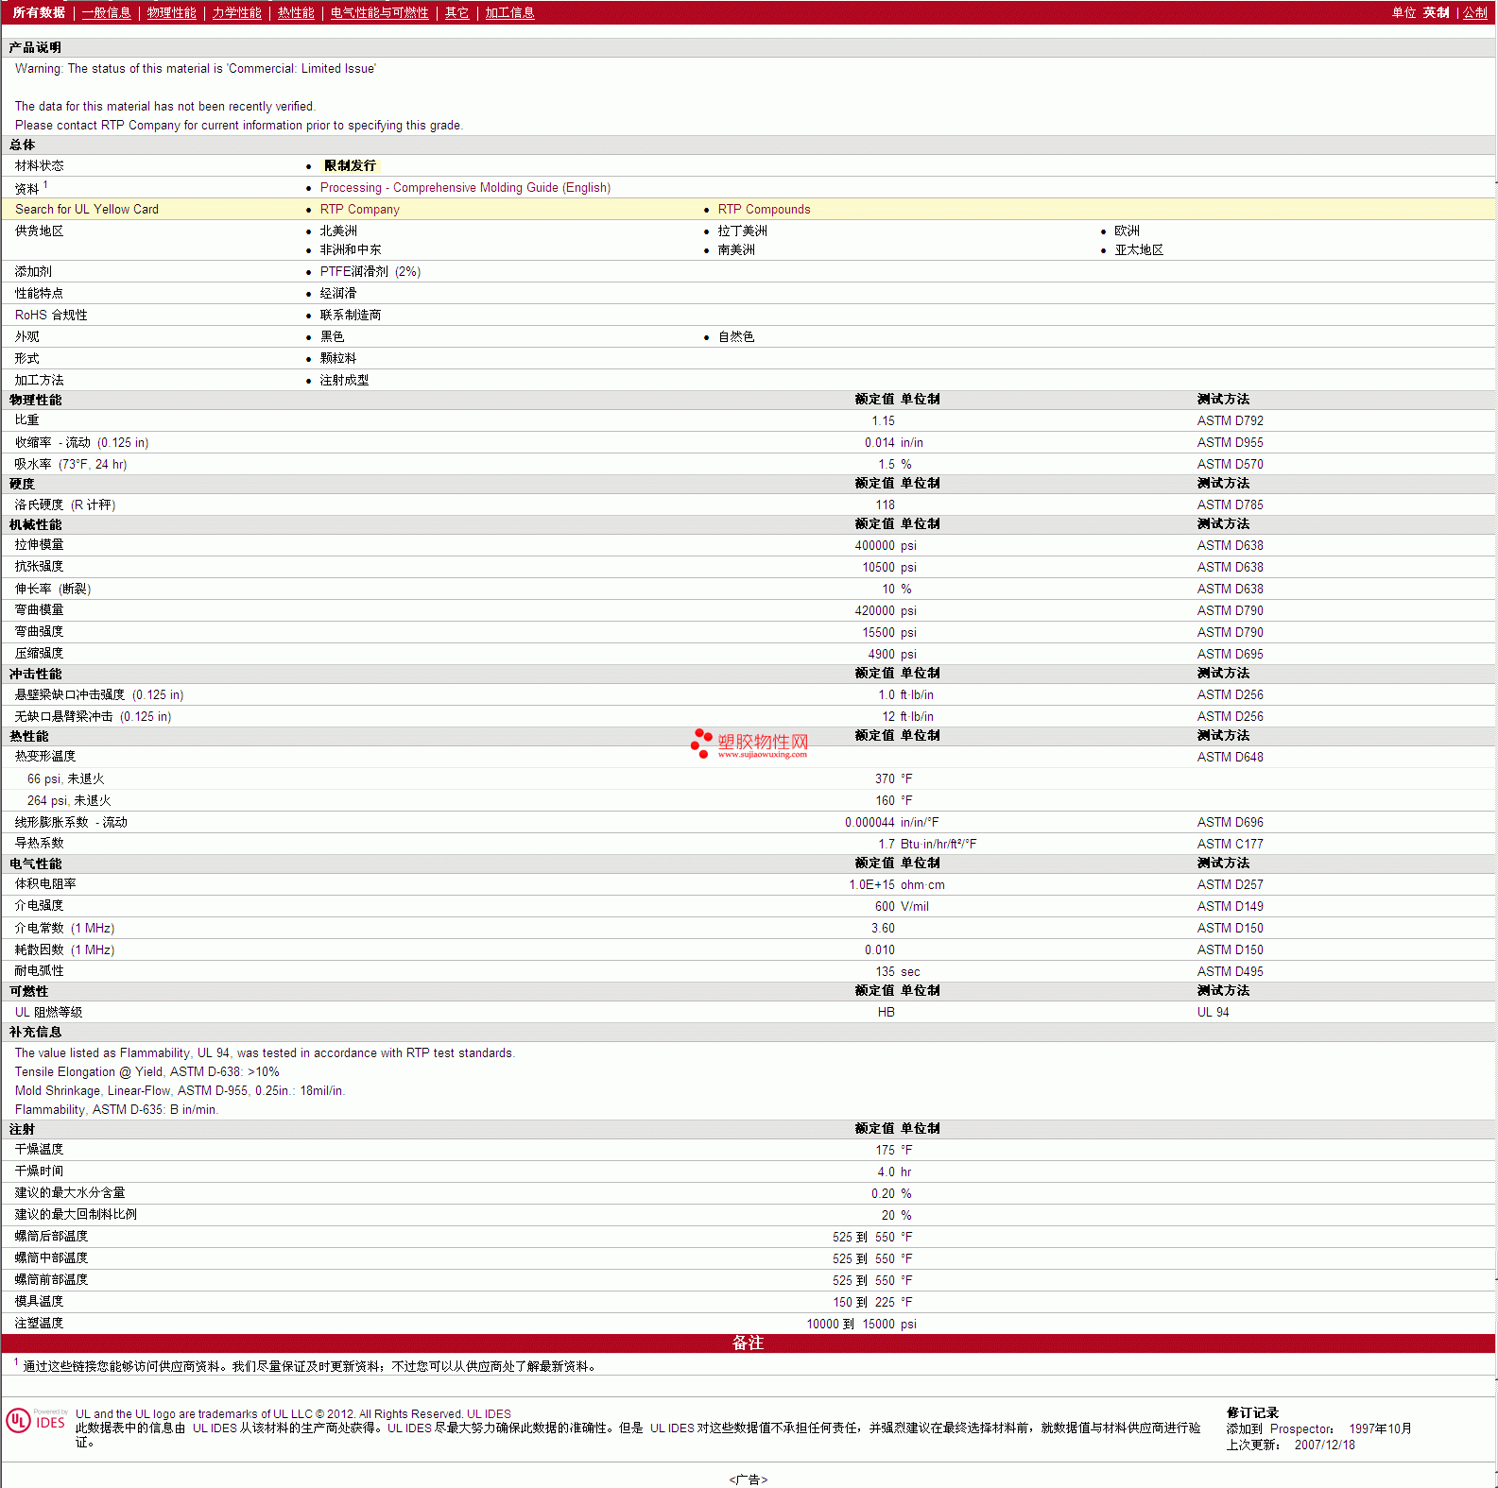
Task: Click footnote 1 superscript beside 资料
Action: [x=45, y=185]
